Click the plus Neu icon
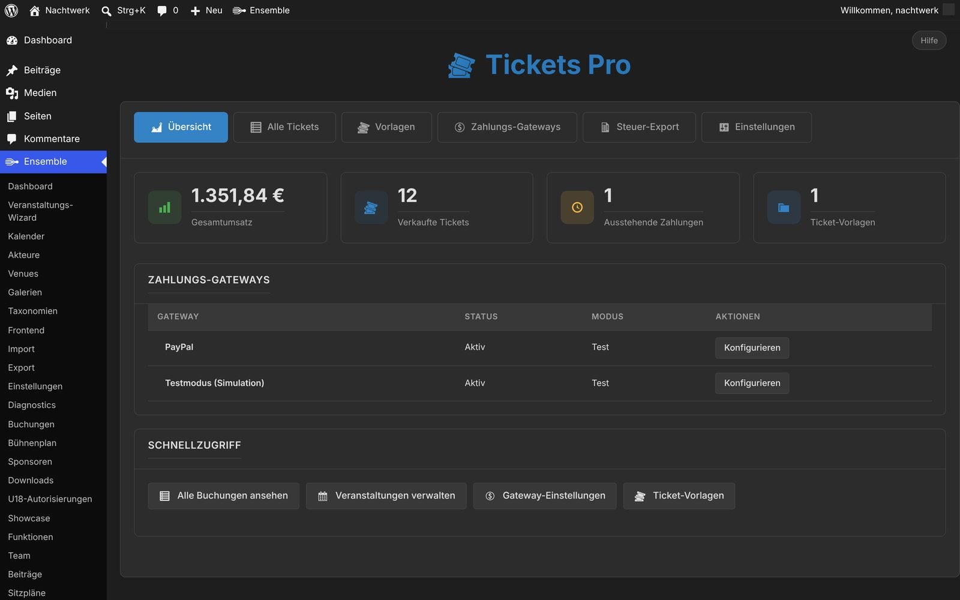The image size is (960, 600). [x=195, y=11]
